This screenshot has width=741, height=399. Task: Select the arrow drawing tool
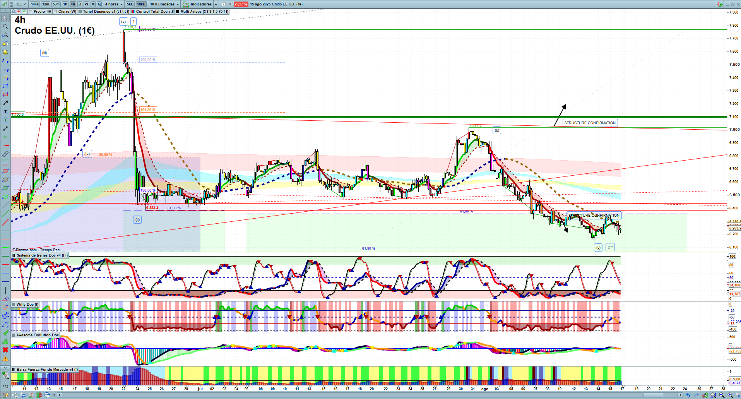pyautogui.click(x=5, y=103)
